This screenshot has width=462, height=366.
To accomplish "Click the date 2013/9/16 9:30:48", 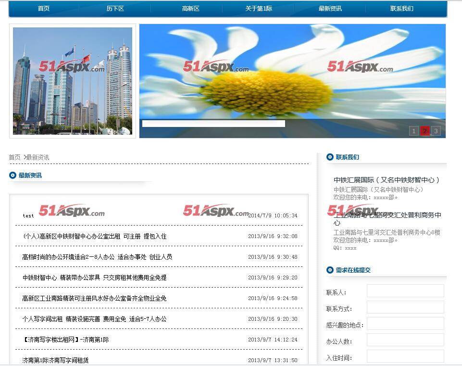I will point(273,257).
